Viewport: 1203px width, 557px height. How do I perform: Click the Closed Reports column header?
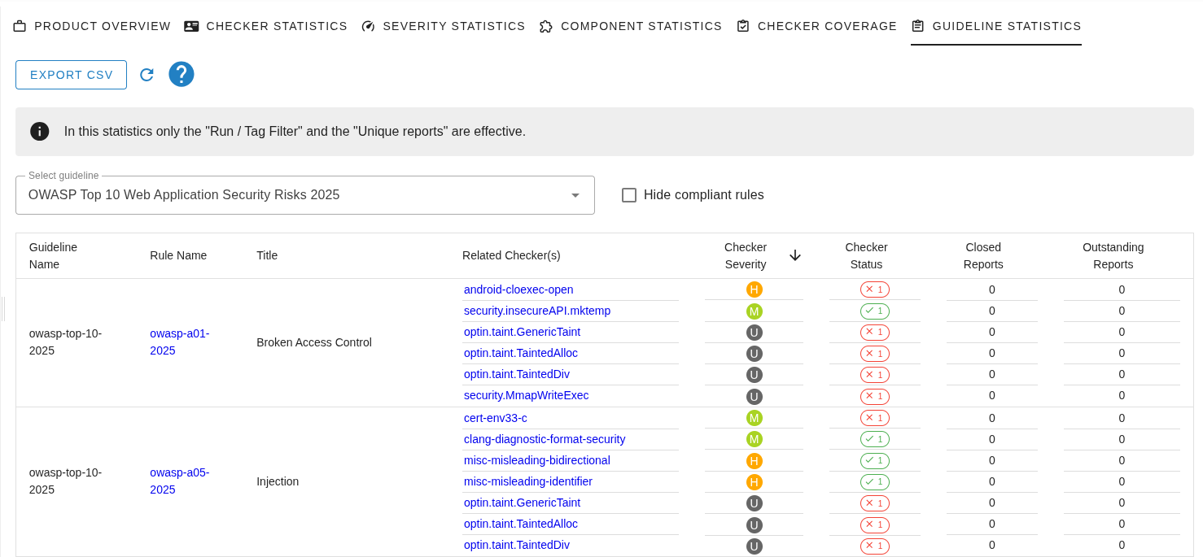(983, 255)
